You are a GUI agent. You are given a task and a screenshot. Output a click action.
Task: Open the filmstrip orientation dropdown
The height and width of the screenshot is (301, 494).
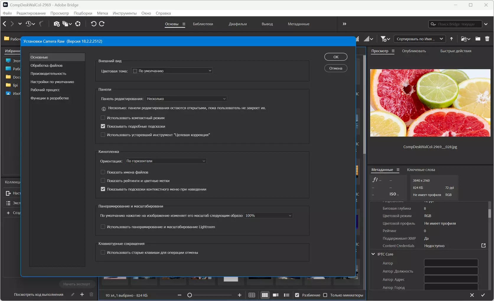pyautogui.click(x=166, y=161)
